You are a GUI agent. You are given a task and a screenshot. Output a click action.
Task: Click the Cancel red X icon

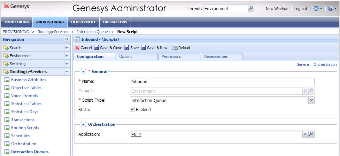(77, 48)
